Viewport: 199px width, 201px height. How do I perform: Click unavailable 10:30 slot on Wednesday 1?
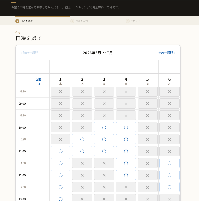[60, 139]
